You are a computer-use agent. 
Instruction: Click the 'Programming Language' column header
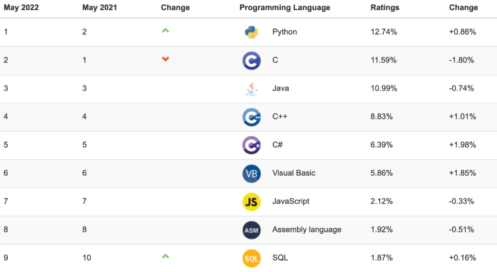[x=285, y=8]
